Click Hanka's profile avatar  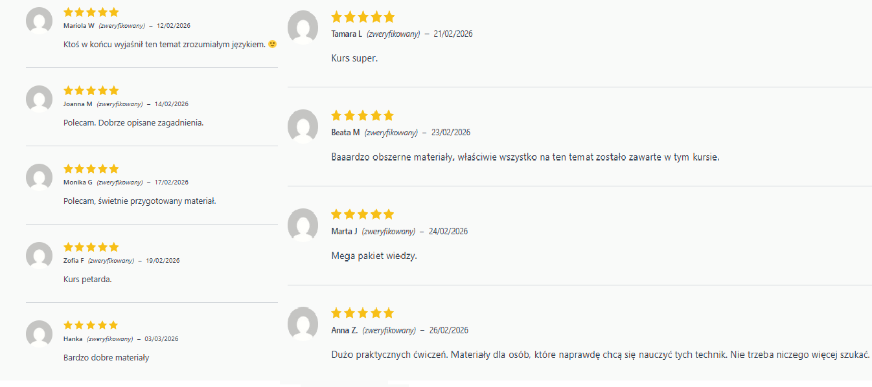(x=39, y=334)
